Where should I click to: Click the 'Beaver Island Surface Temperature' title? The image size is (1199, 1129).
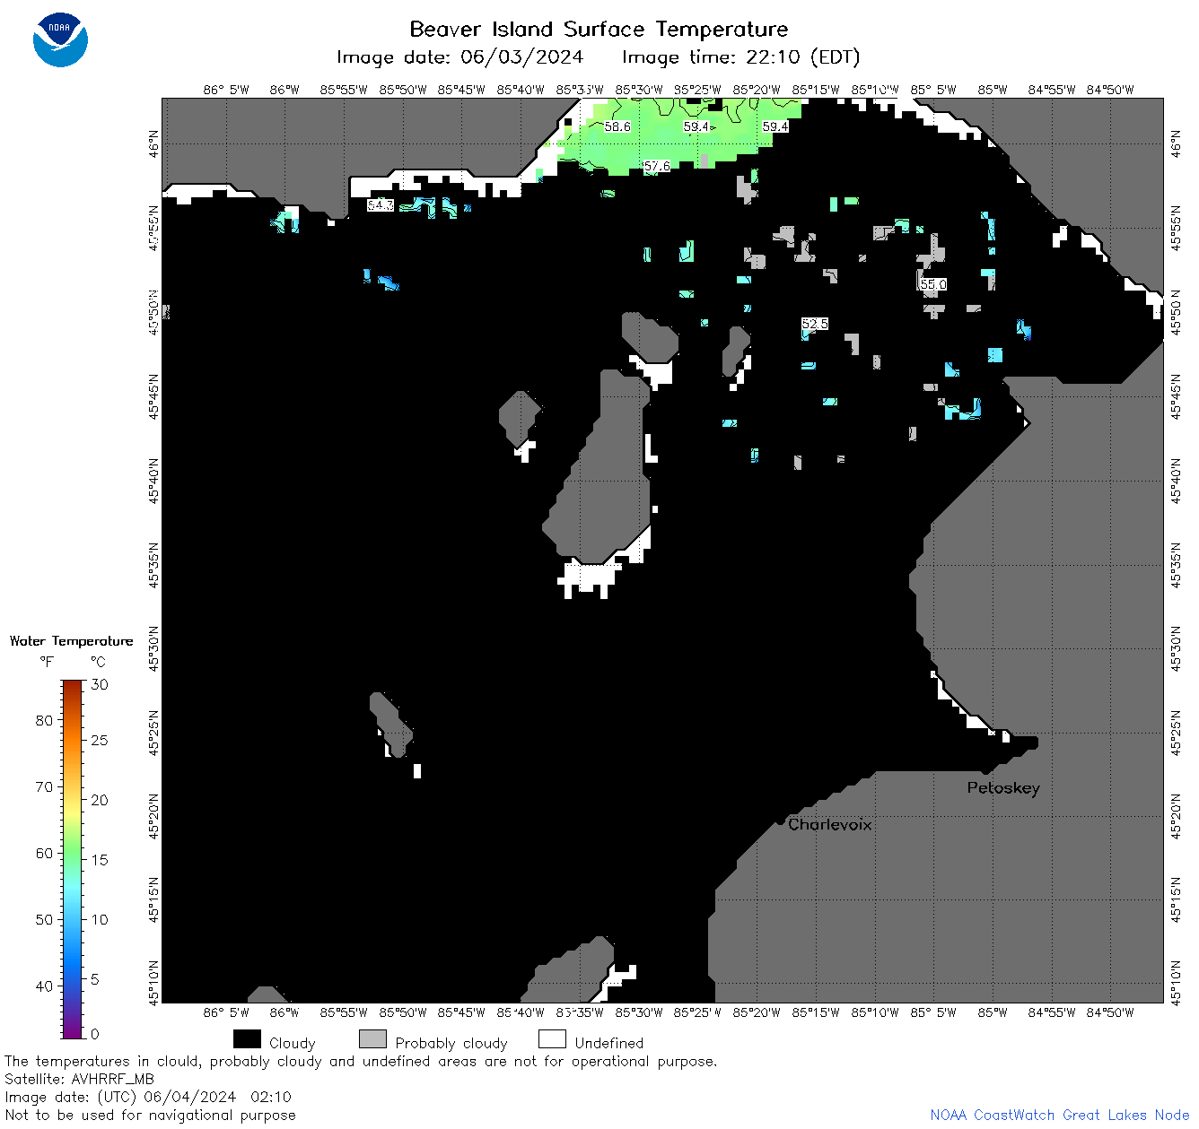[x=599, y=29]
